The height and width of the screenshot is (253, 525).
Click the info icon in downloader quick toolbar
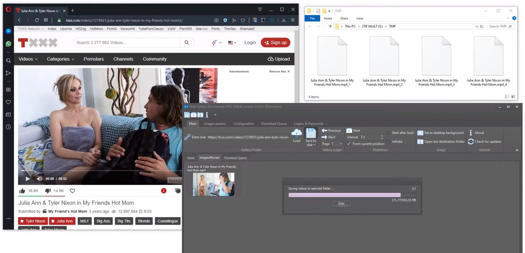coord(207,115)
